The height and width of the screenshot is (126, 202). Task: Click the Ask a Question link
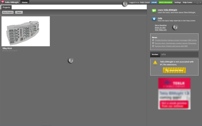pos(161,25)
